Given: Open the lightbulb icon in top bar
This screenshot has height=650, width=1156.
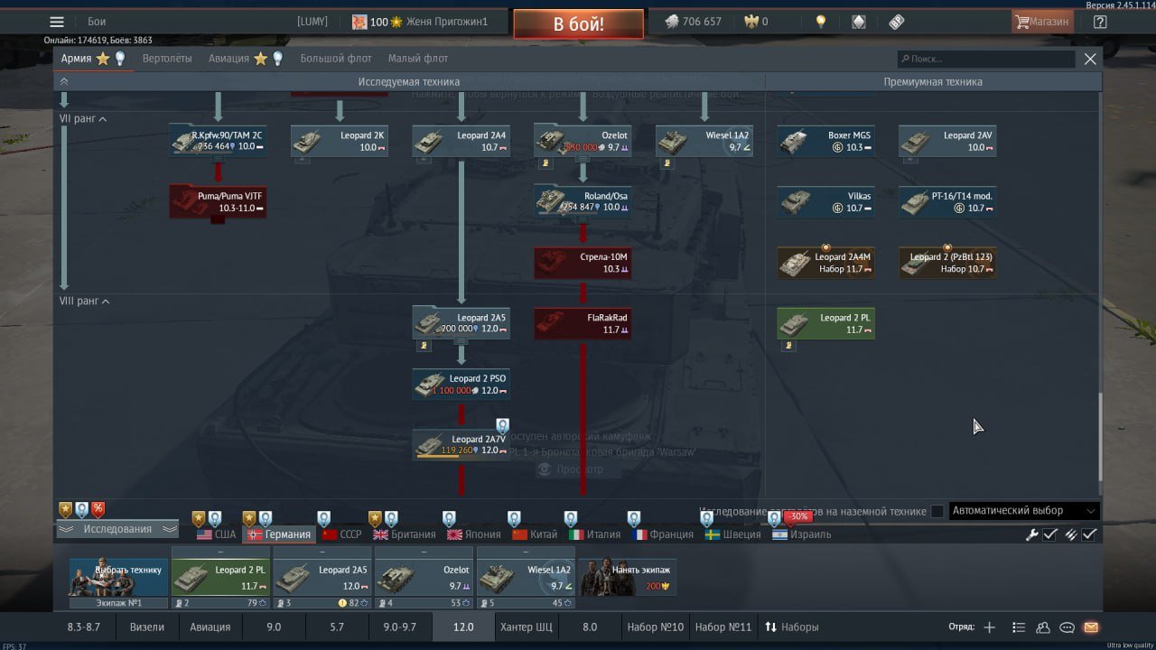Looking at the screenshot, I should 821,22.
